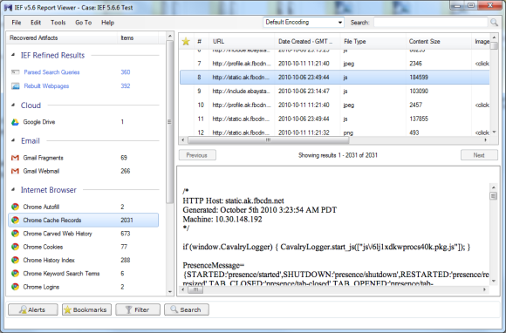
Task: Collapse the IEF Refined Results section
Action: tap(13, 55)
